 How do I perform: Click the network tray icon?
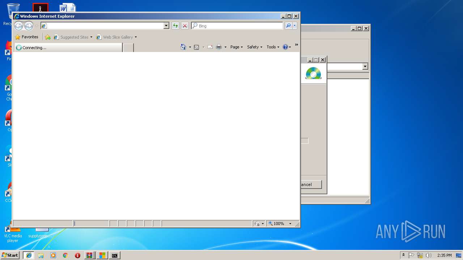click(420, 255)
